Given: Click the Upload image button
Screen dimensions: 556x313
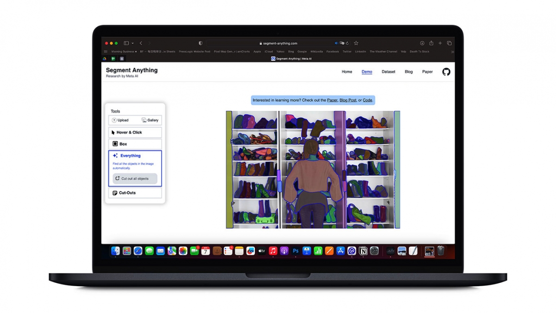Looking at the screenshot, I should click(x=120, y=120).
